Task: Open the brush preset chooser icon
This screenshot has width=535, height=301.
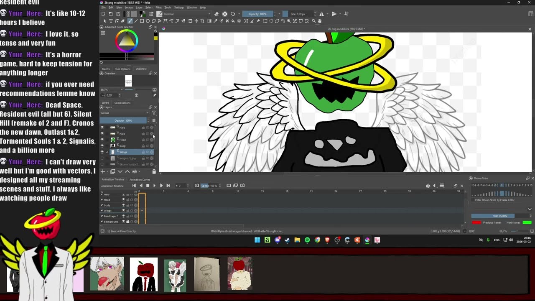Action: (x=159, y=14)
